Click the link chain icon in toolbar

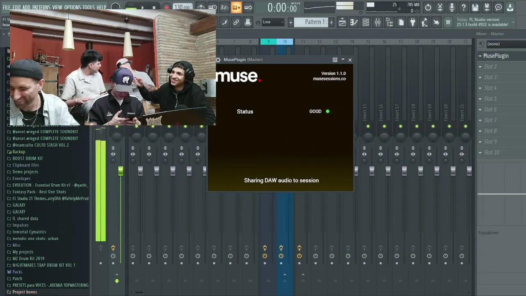coord(236,23)
